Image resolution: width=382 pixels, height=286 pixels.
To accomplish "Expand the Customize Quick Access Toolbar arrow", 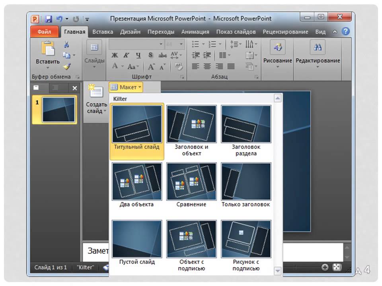I will pyautogui.click(x=87, y=19).
